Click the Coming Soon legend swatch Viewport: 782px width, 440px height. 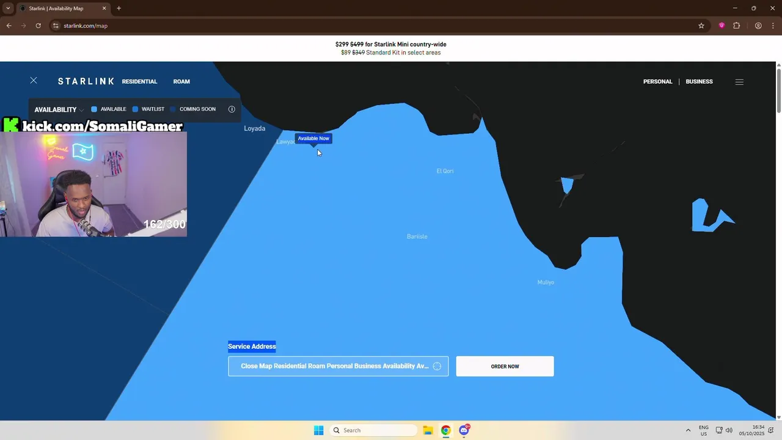click(173, 109)
